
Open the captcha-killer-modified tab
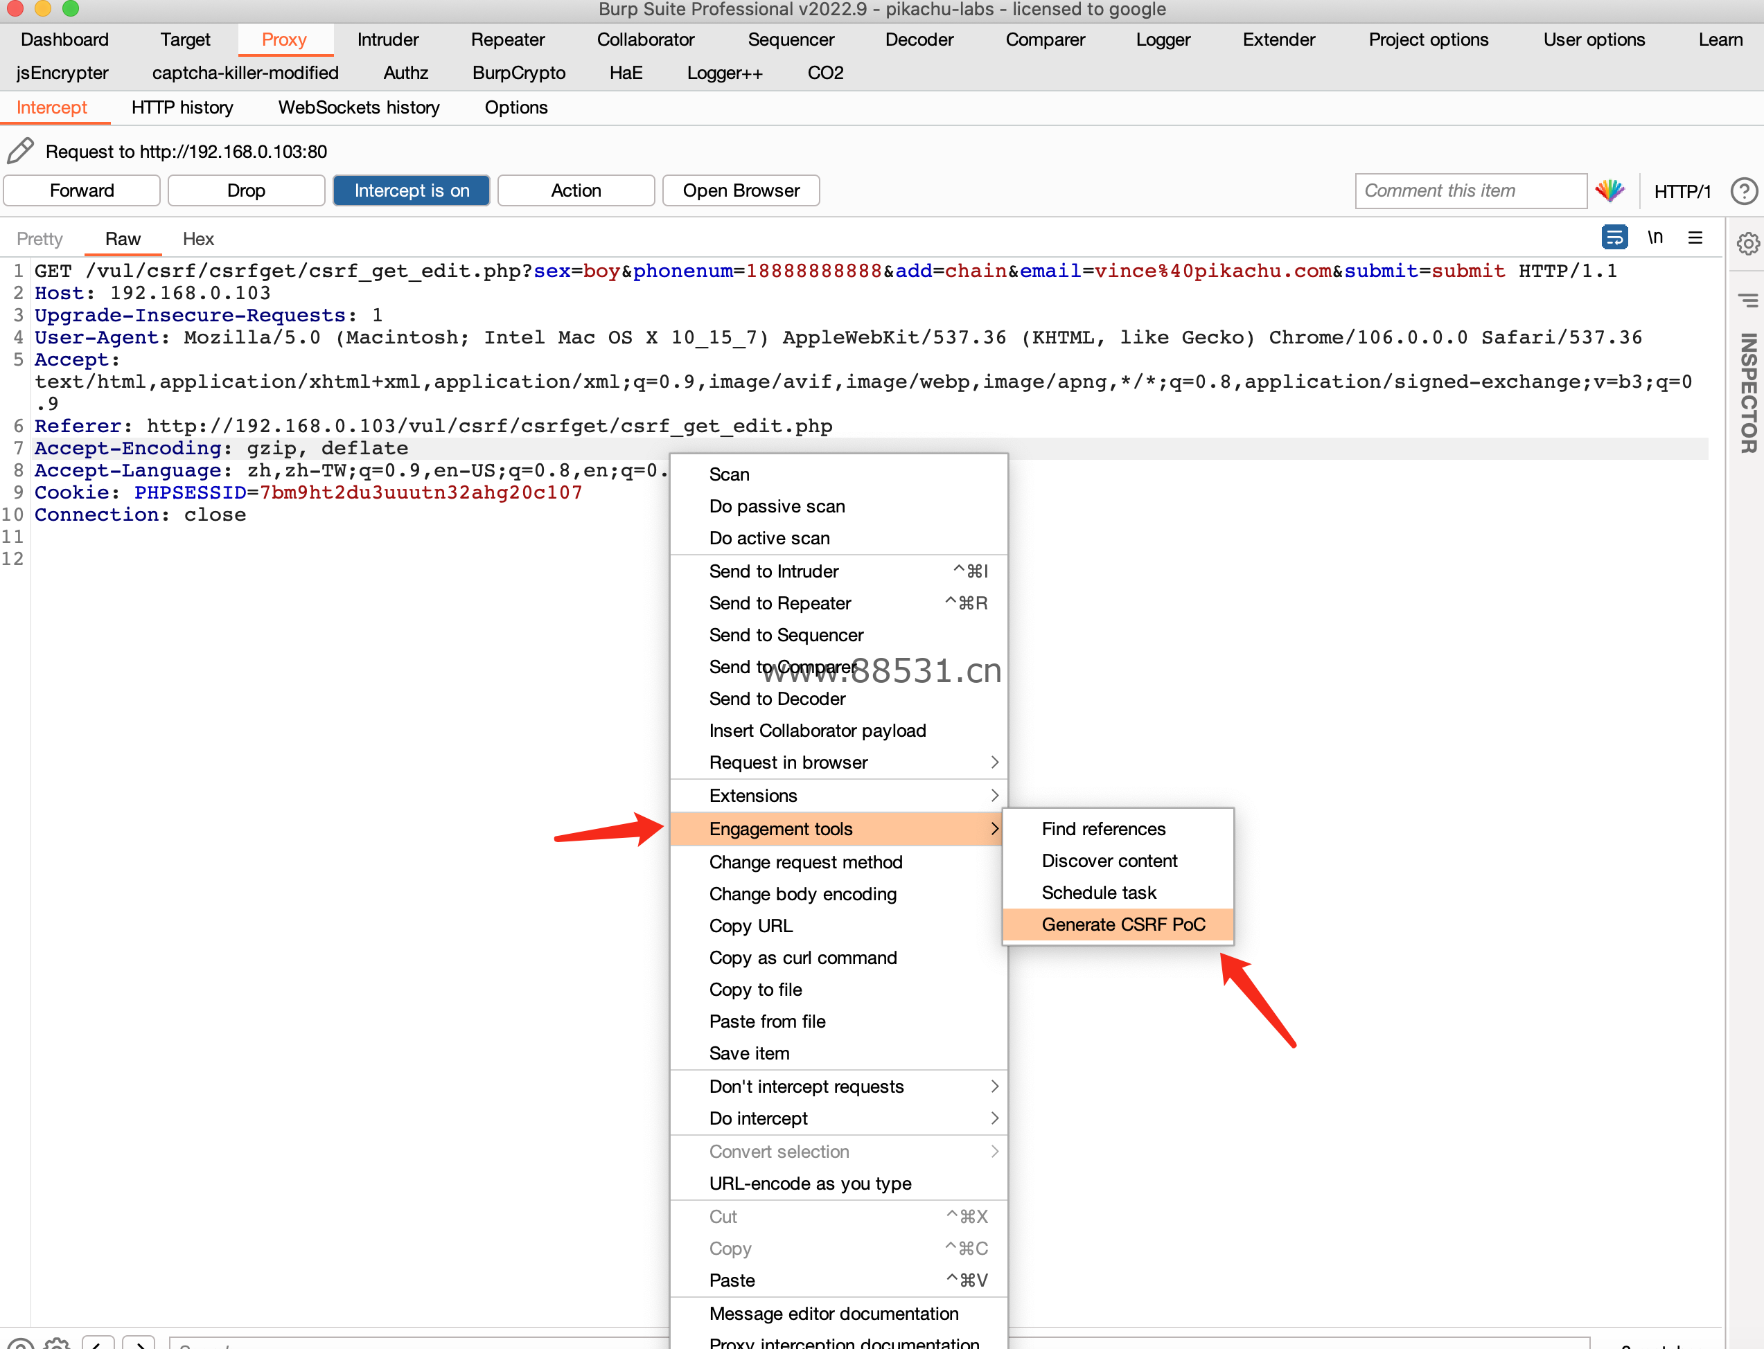[245, 72]
